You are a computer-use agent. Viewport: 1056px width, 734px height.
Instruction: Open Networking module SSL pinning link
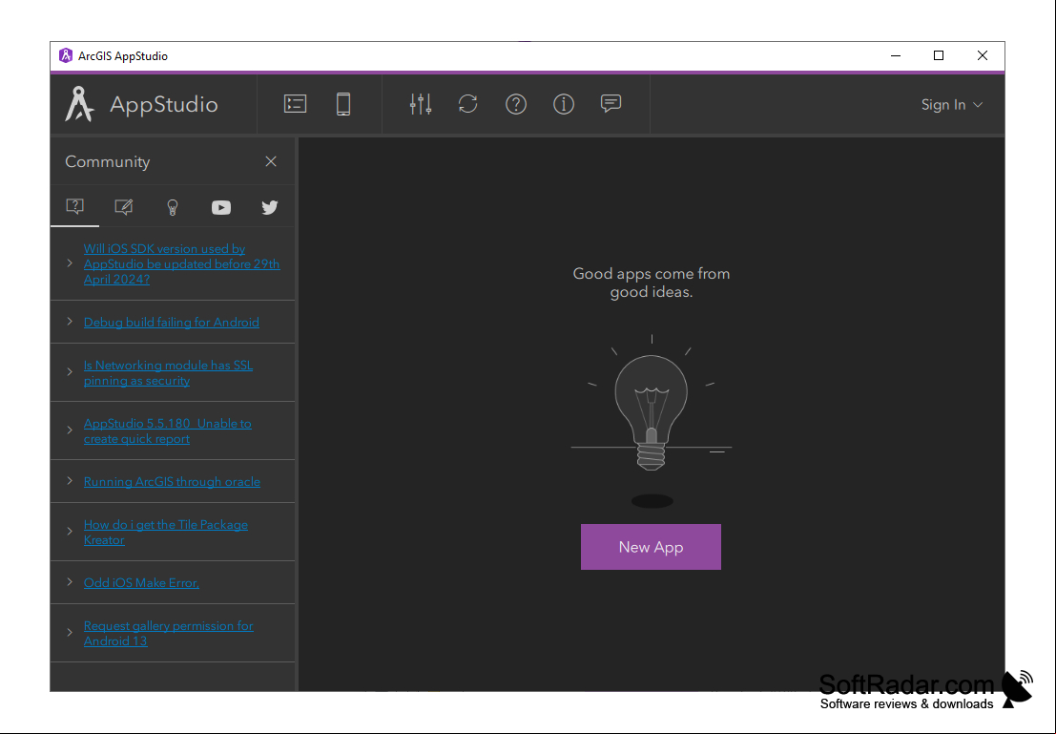coord(168,373)
